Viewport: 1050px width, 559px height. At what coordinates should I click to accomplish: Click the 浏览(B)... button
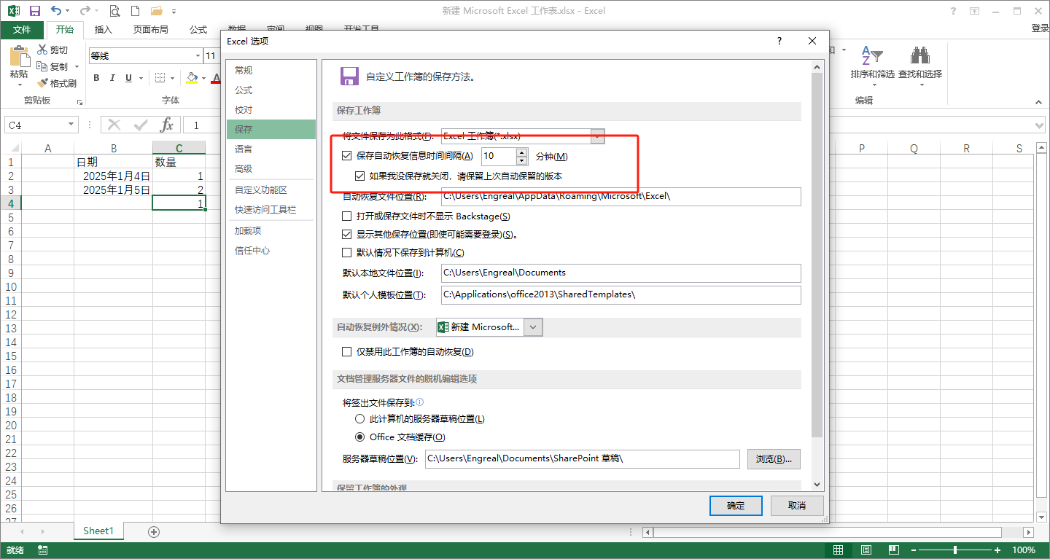pyautogui.click(x=774, y=459)
